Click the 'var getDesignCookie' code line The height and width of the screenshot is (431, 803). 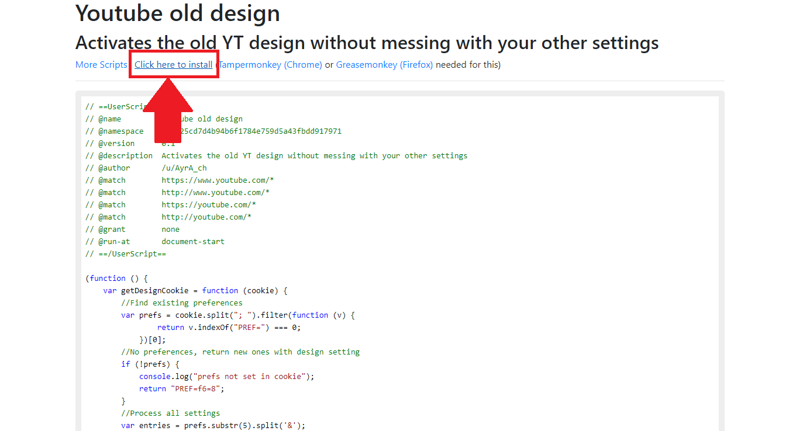click(x=195, y=291)
